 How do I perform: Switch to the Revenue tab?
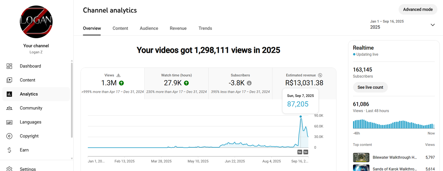(178, 28)
